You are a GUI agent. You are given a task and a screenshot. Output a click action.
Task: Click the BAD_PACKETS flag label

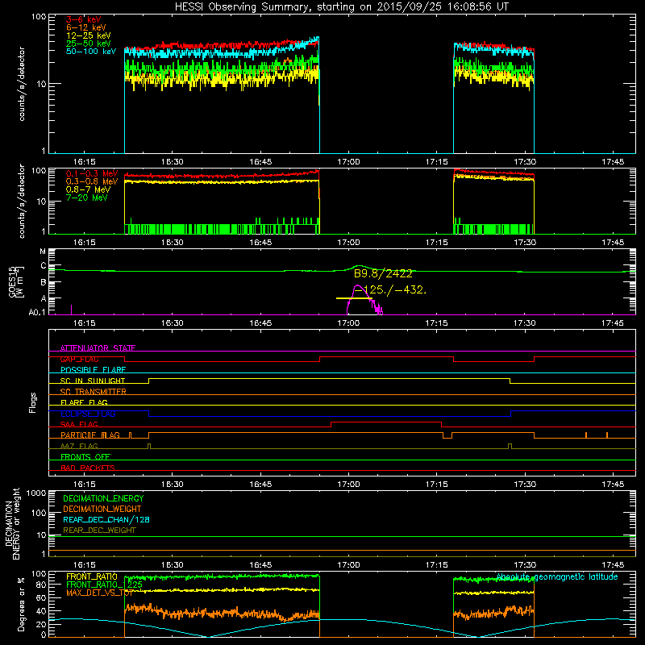[88, 468]
